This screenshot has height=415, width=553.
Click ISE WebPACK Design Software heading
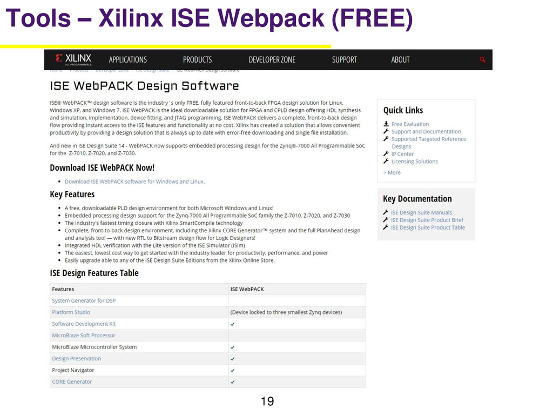coord(144,86)
